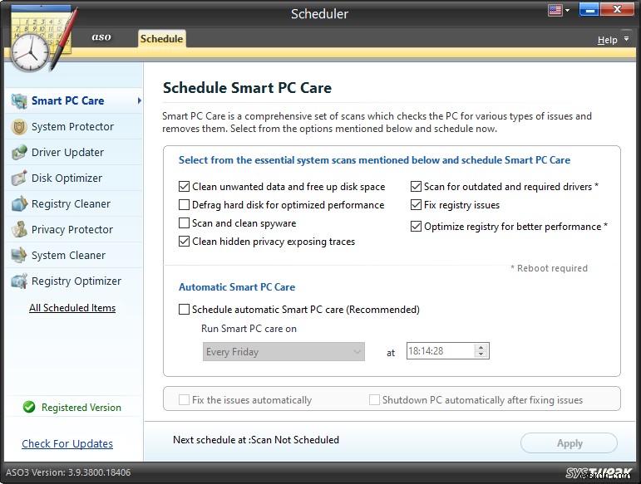Open Registry Optimizer scheduling section
The image size is (641, 484).
[x=76, y=281]
